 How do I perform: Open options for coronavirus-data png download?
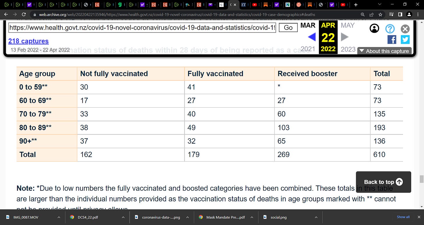pos(188,217)
